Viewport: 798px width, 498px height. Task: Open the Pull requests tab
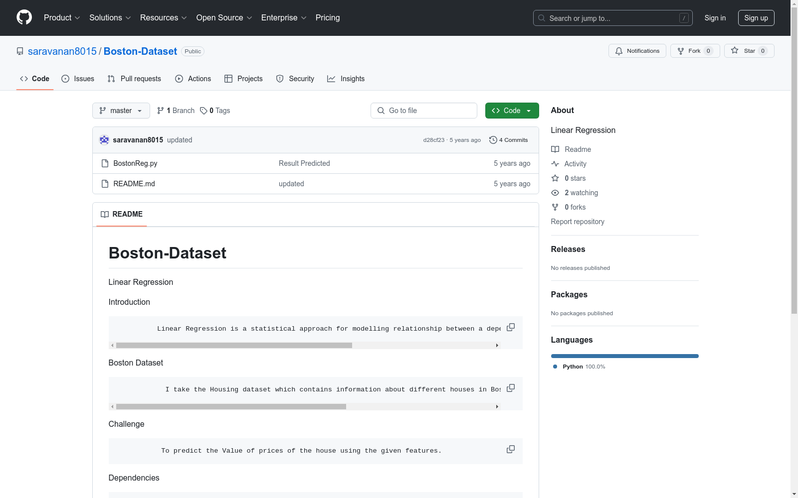(134, 79)
